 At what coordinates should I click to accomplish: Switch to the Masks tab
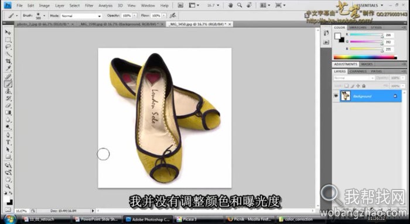[367, 64]
